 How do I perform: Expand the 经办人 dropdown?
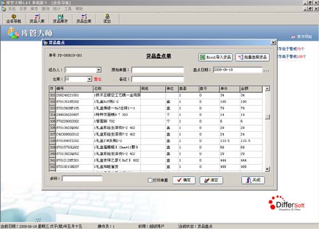[x=99, y=70]
